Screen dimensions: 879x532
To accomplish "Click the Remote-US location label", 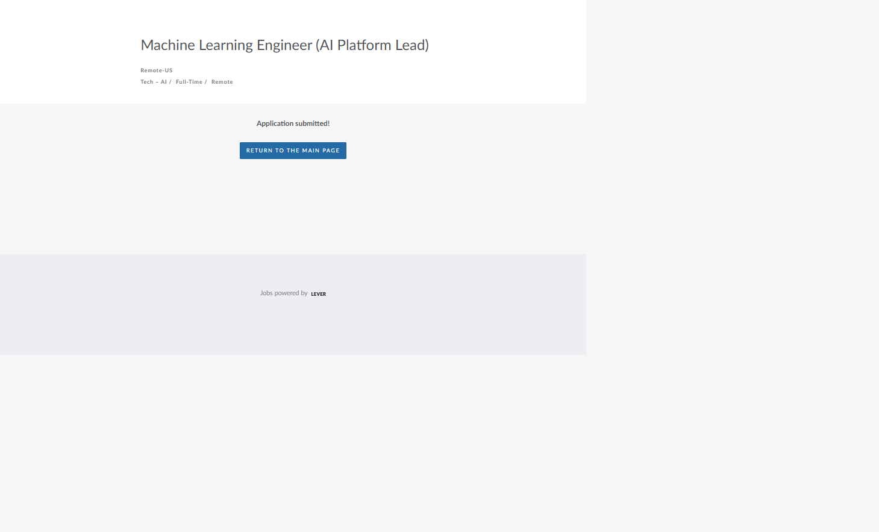I will 156,70.
